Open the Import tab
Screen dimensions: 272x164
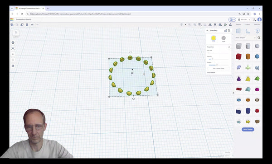238,25
